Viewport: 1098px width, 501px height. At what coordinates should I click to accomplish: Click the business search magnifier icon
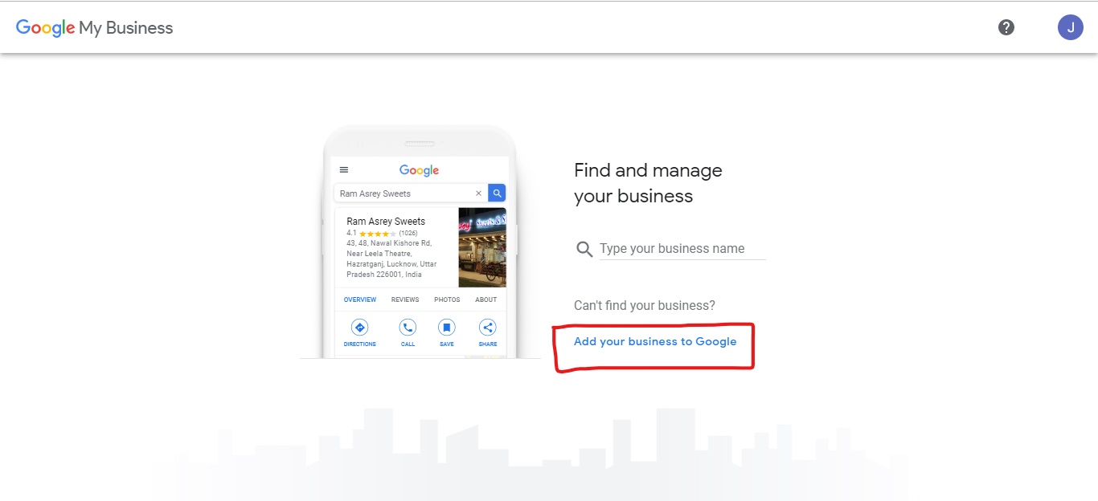tap(584, 249)
